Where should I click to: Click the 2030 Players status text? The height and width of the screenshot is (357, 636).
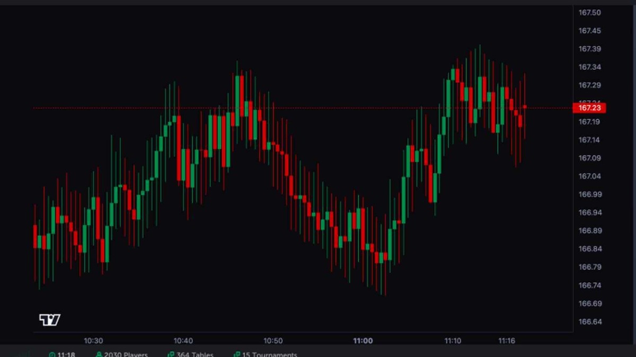126,355
